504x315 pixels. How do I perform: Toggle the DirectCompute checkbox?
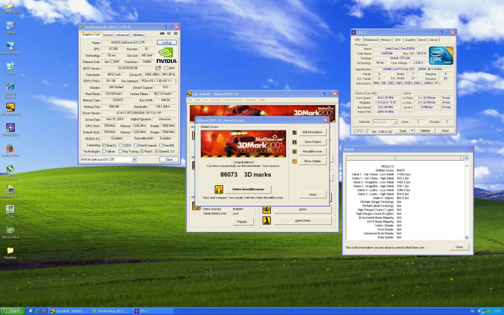click(x=135, y=146)
